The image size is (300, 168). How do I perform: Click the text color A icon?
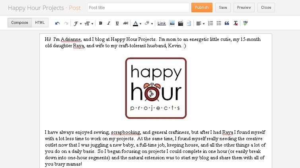135,23
